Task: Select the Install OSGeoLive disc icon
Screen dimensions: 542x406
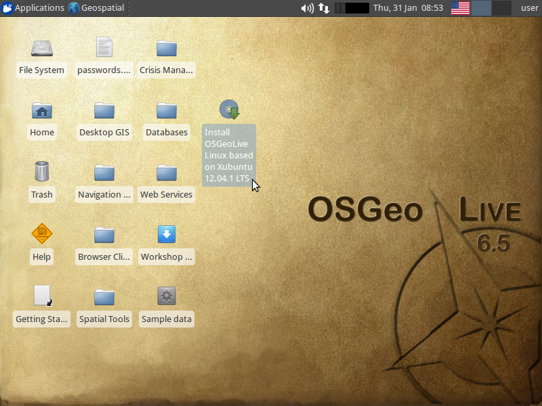Action: (230, 110)
